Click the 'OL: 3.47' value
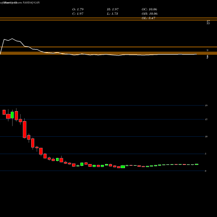This screenshot has width=217, height=217. 148,18
